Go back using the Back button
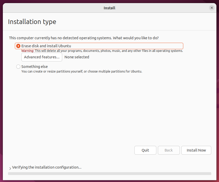The width and height of the screenshot is (219, 182). [x=169, y=150]
